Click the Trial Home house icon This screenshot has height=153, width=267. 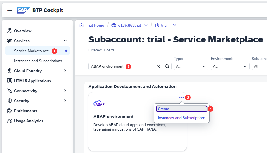coord(82,25)
